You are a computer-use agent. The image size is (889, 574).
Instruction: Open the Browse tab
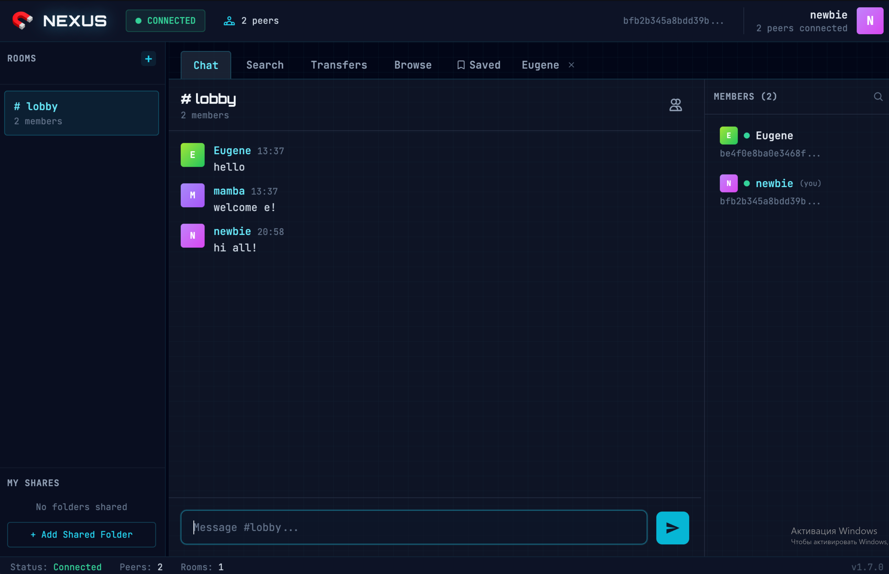(413, 65)
